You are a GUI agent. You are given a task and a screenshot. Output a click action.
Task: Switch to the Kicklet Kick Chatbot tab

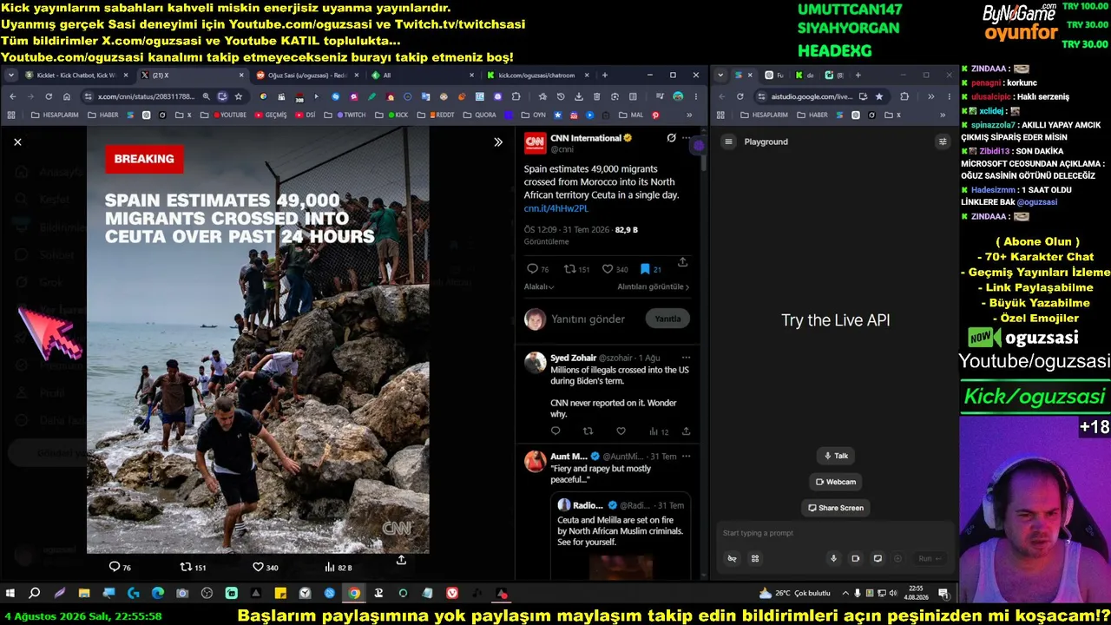[76, 76]
